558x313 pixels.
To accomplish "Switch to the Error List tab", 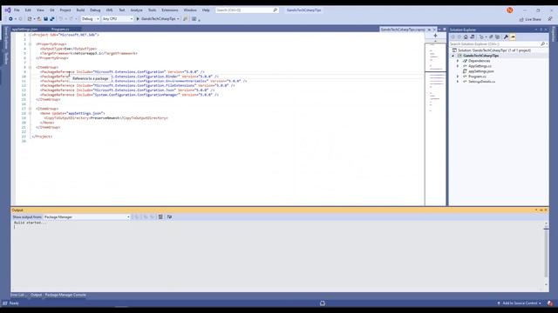I will (x=17, y=295).
